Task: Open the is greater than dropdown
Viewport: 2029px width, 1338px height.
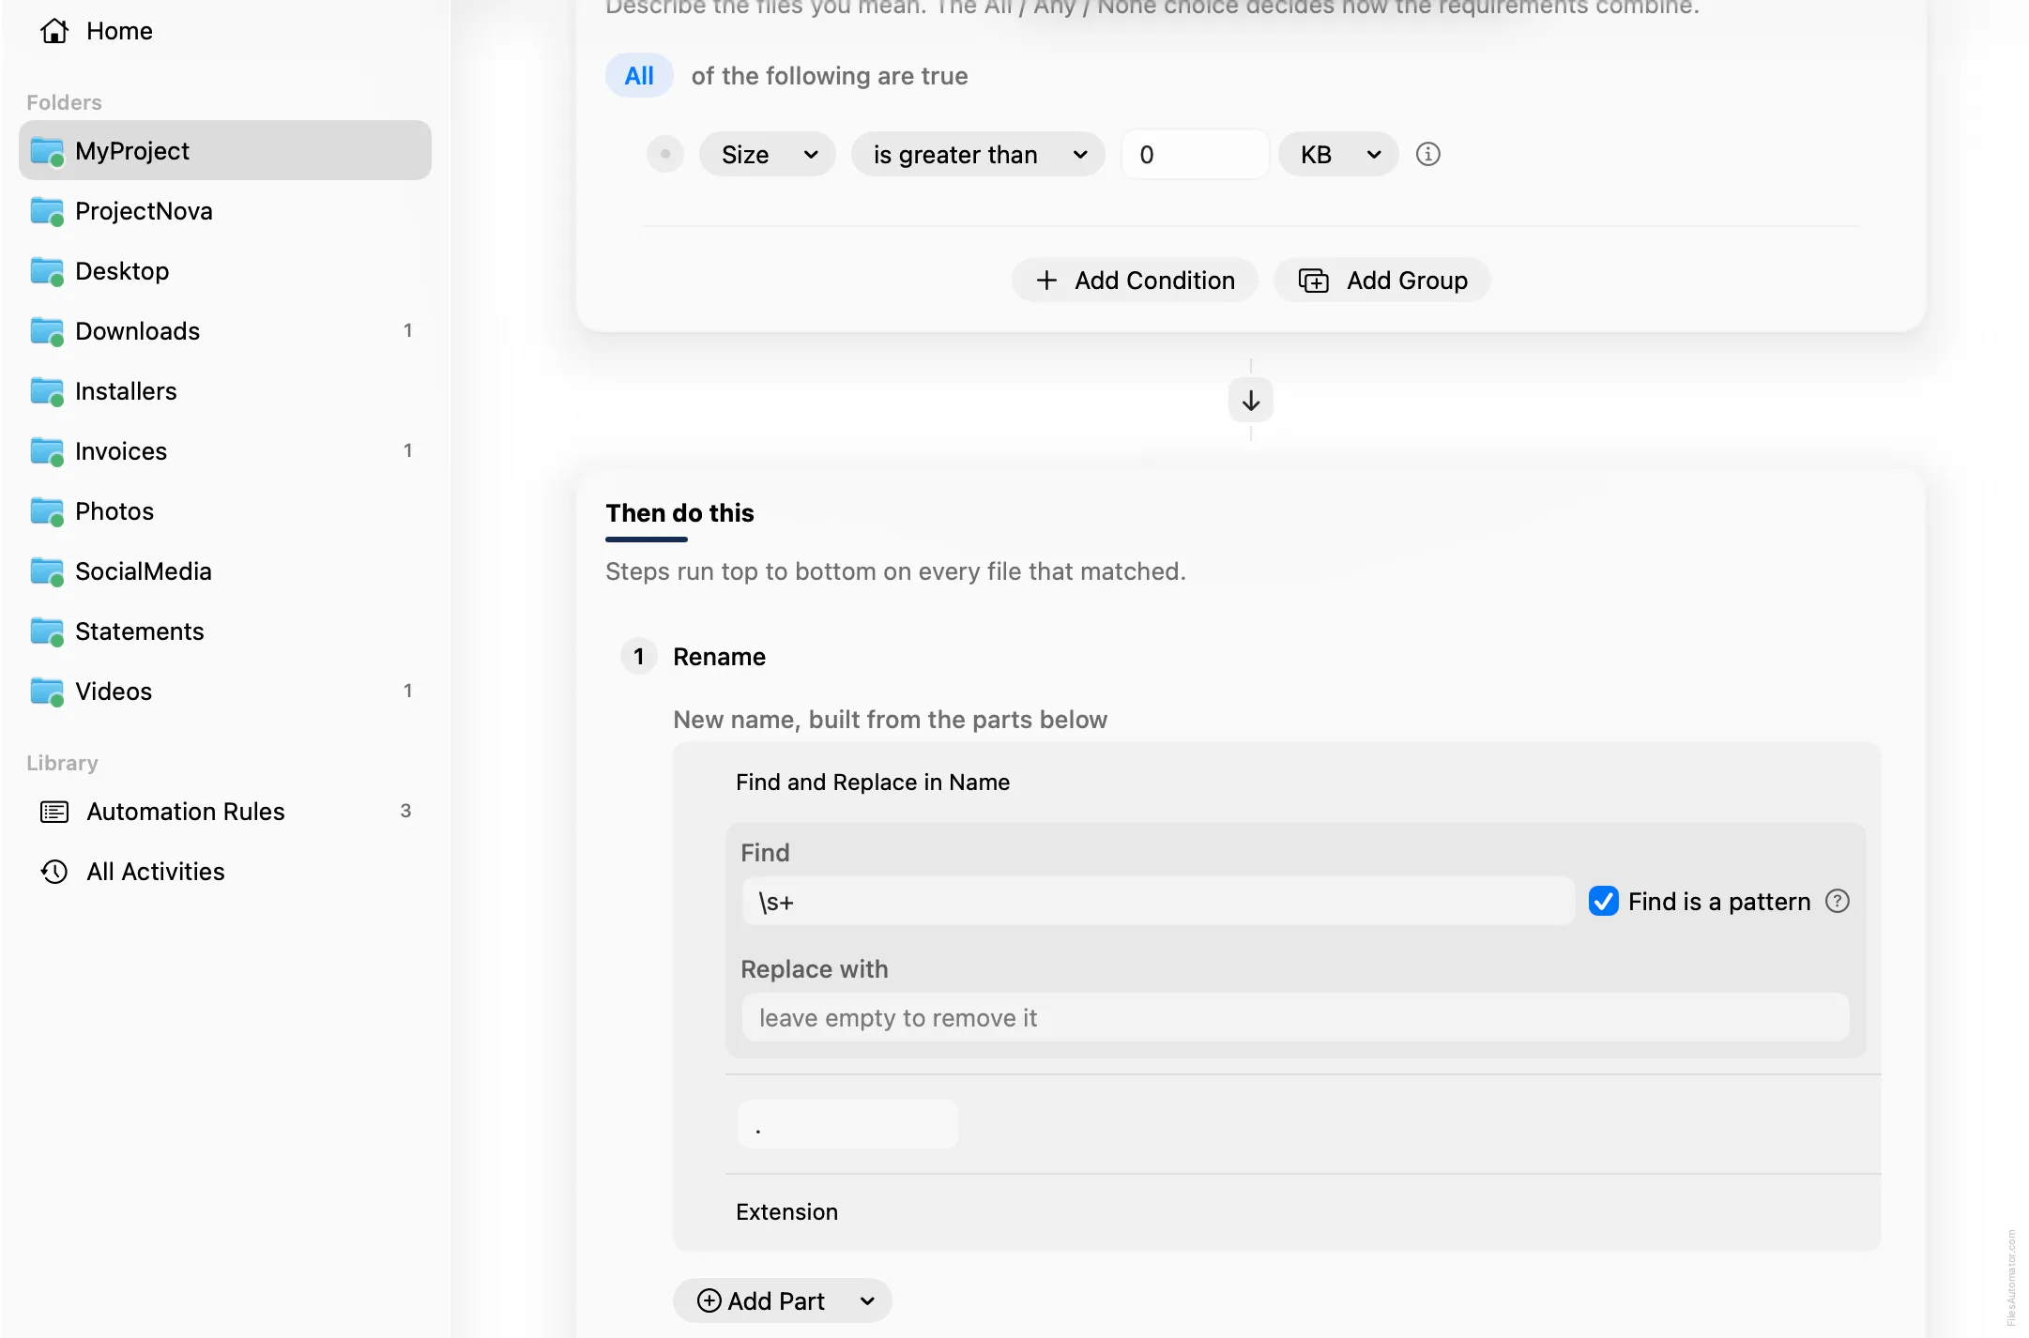Action: pyautogui.click(x=978, y=154)
